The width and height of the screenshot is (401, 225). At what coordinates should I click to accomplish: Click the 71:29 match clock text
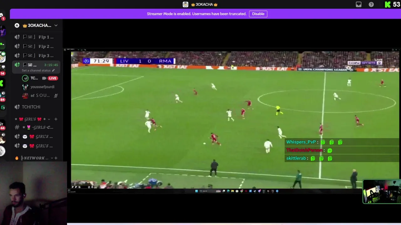tap(101, 61)
